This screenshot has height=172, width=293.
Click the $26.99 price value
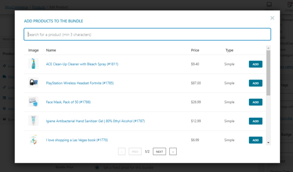(196, 102)
